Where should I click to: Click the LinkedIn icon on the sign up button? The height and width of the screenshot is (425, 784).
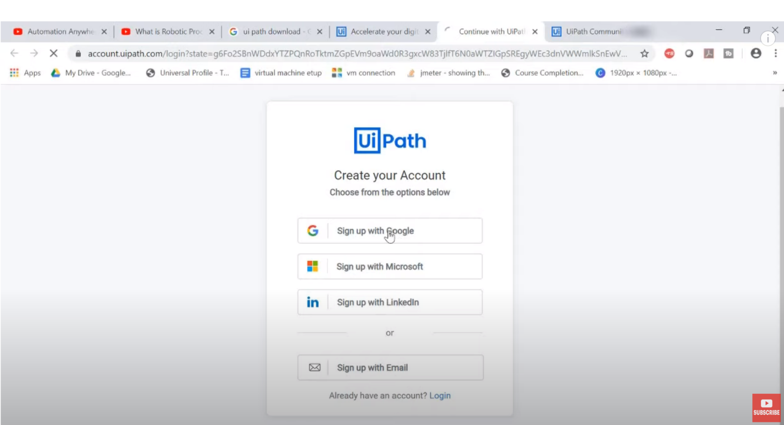(312, 302)
